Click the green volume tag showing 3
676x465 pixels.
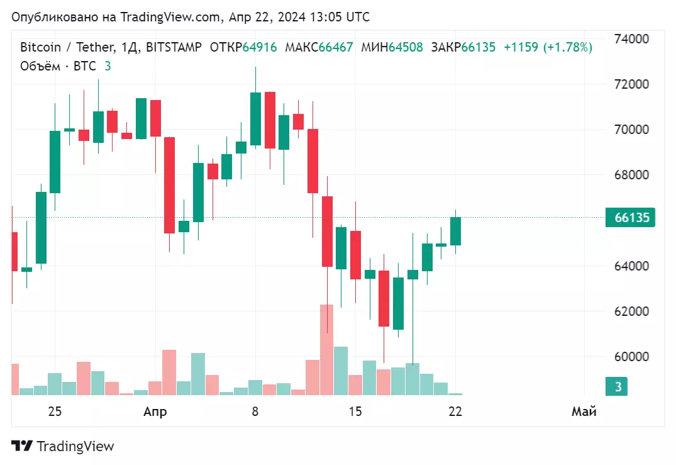click(618, 387)
